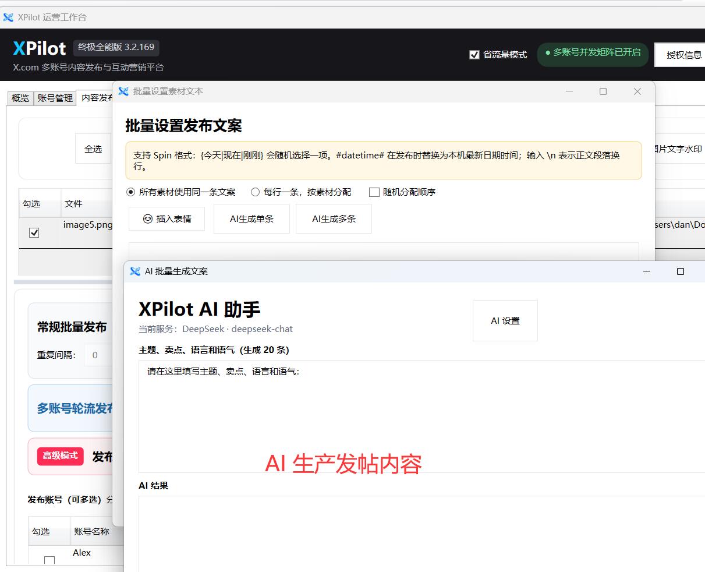Click the app icon in AI 批量生成文案 title bar
Screen dimensions: 705x572
click(135, 271)
